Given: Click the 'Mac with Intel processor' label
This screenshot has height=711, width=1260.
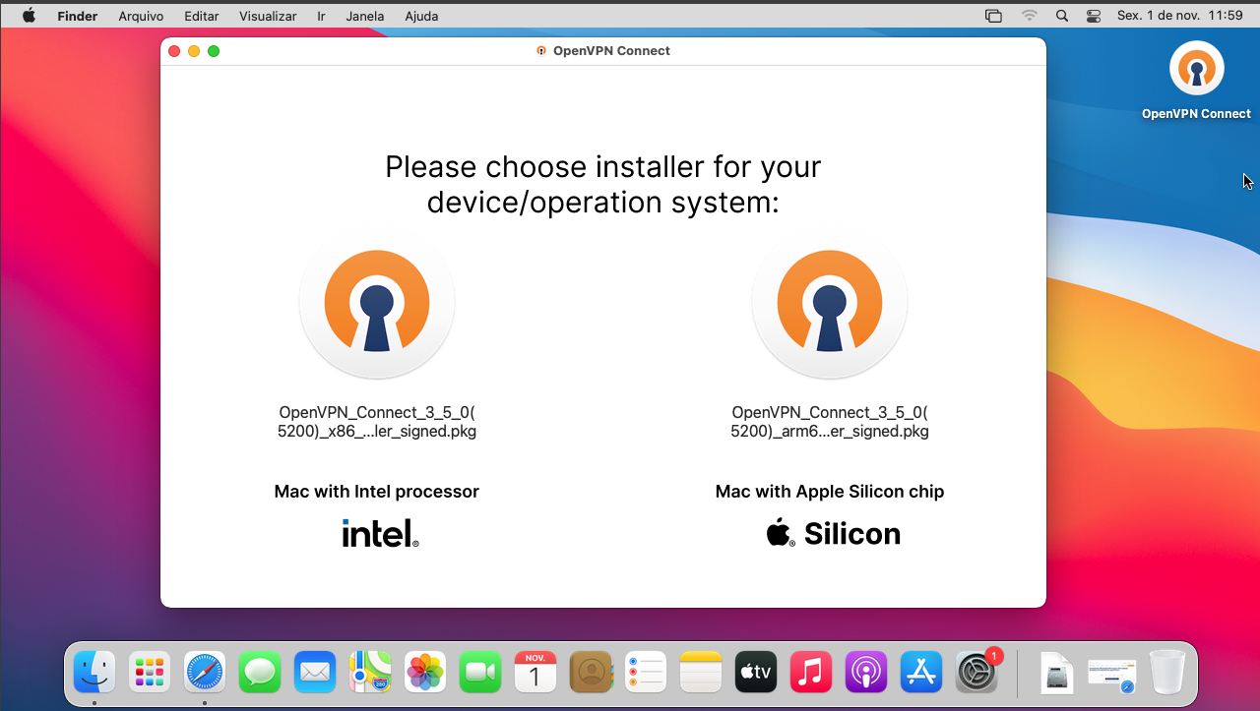Looking at the screenshot, I should 377,492.
